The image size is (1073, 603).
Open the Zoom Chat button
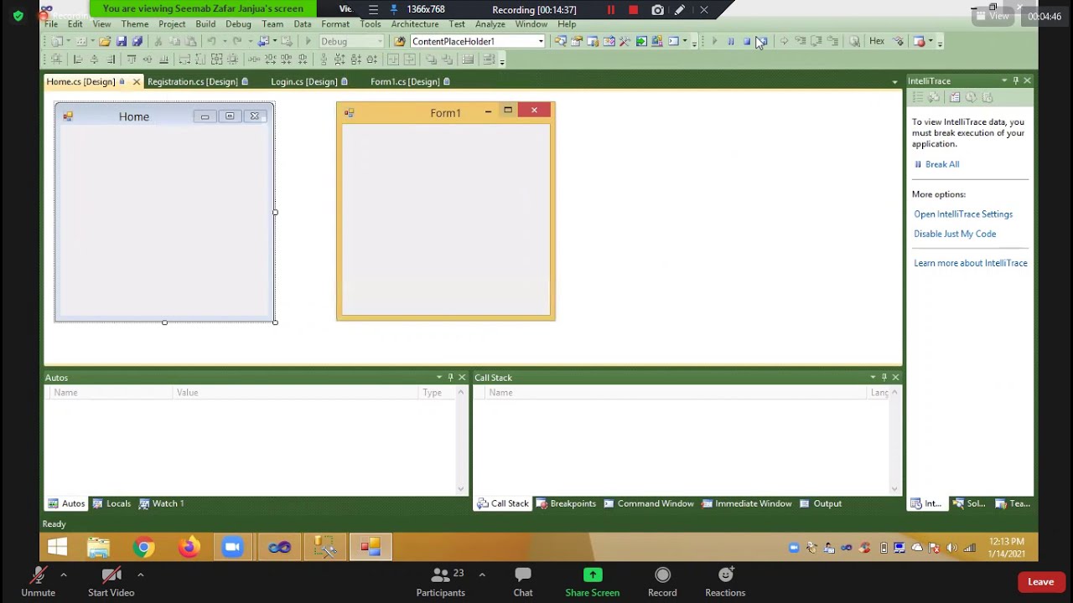[x=523, y=582]
